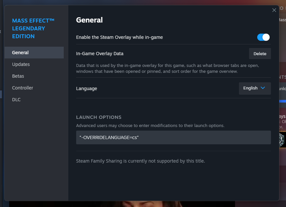
Task: Click the General page heading
Action: click(89, 20)
